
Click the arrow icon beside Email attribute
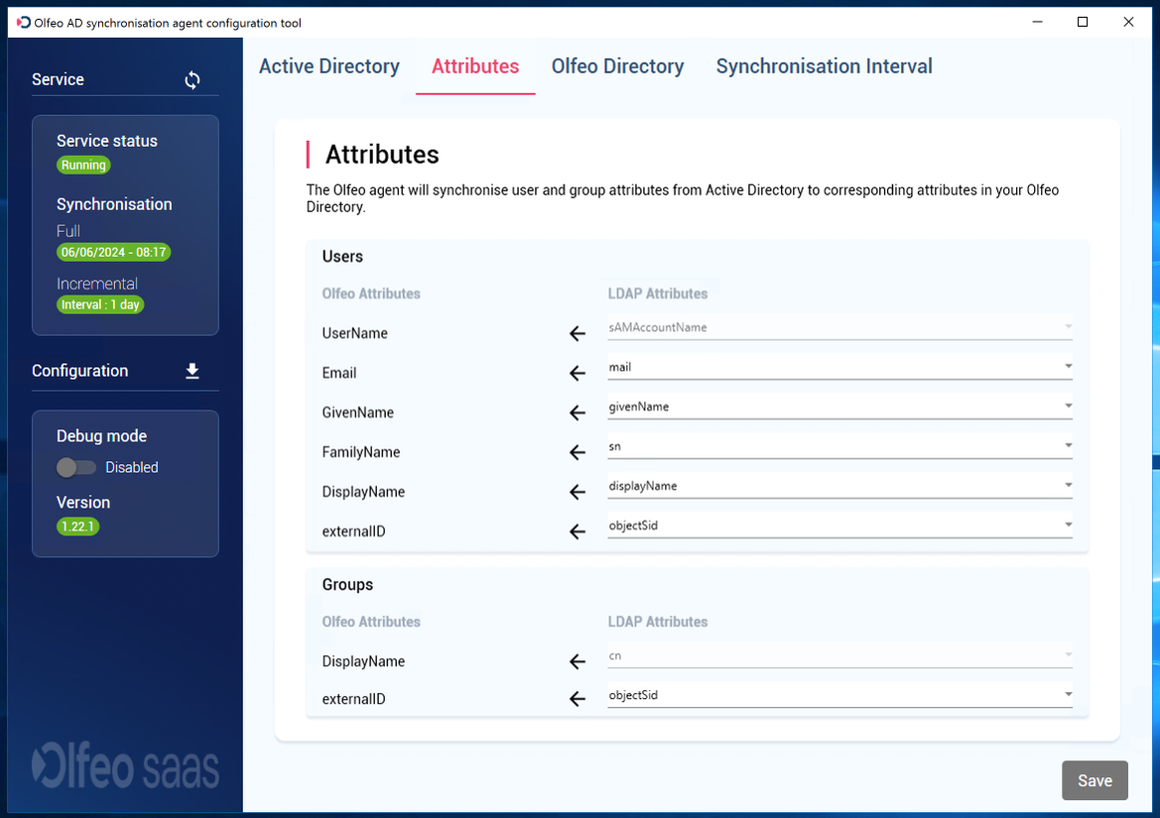coord(578,374)
